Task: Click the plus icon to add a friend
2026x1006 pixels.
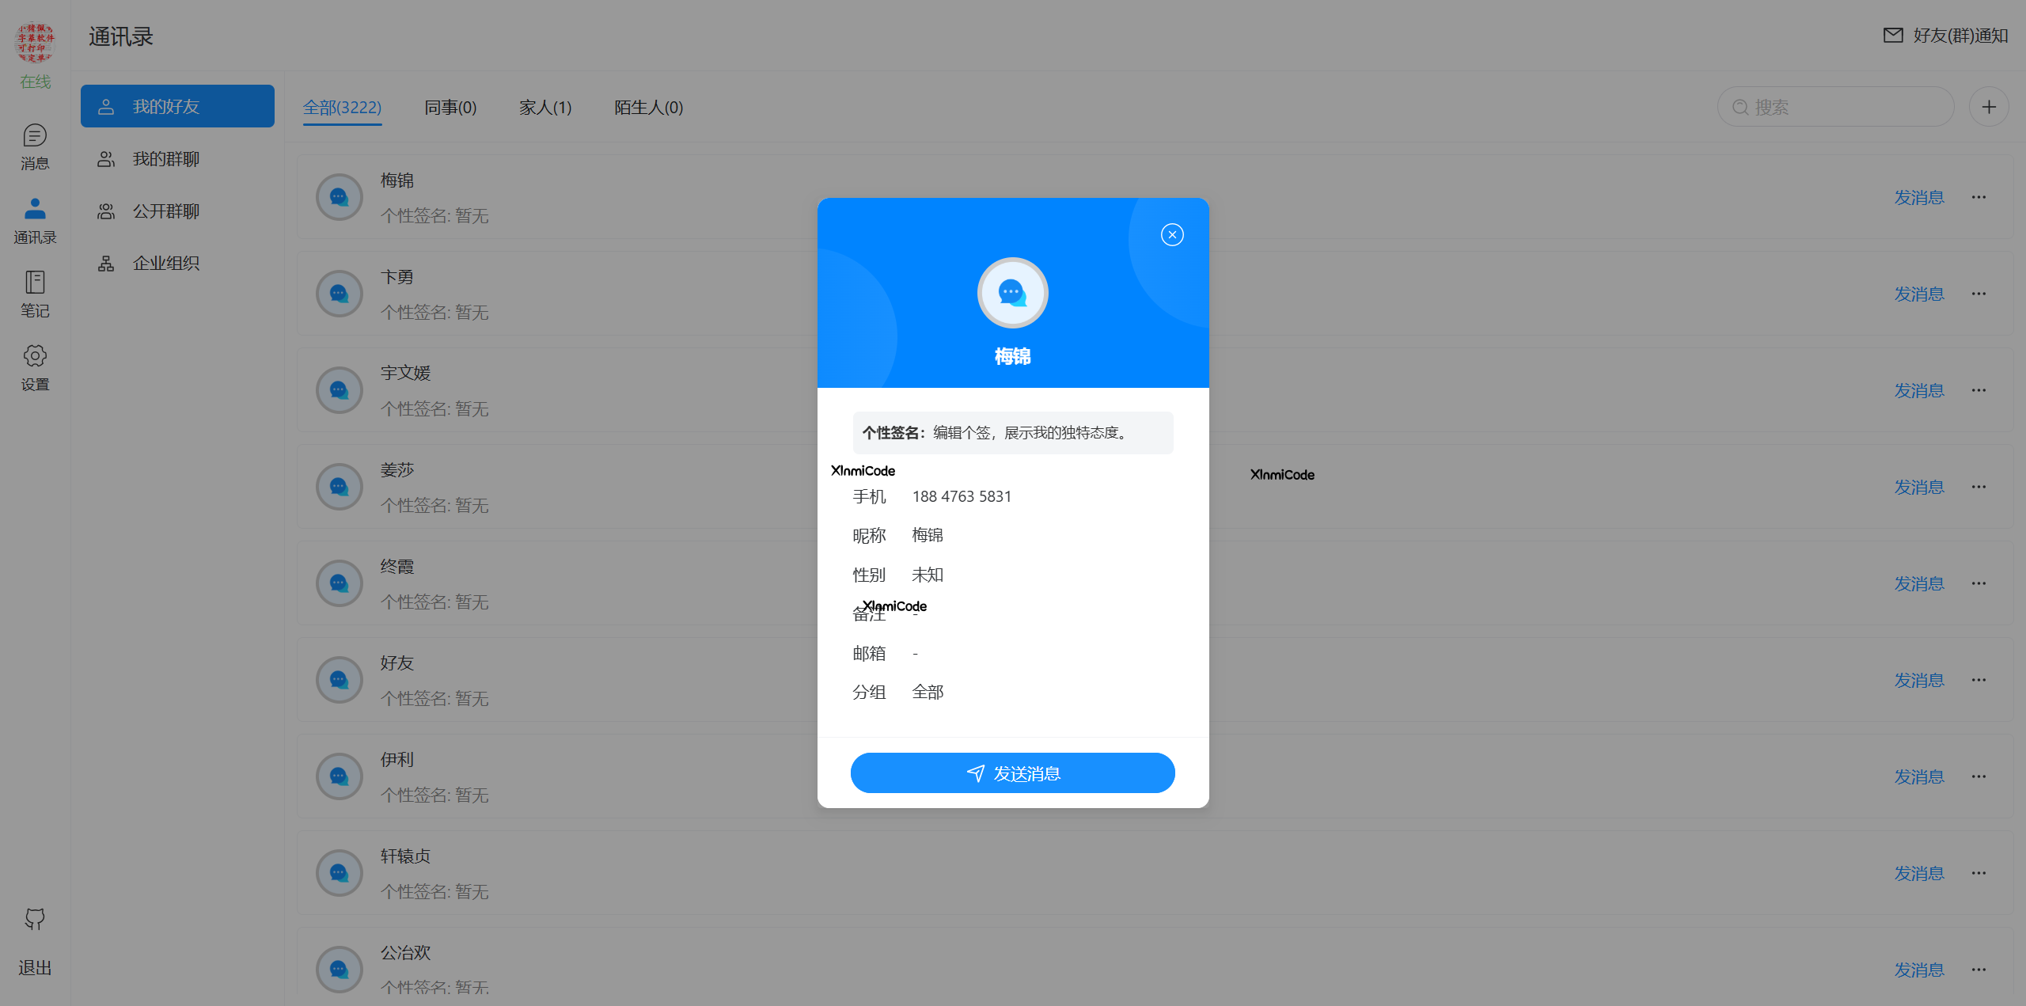Action: (1989, 106)
